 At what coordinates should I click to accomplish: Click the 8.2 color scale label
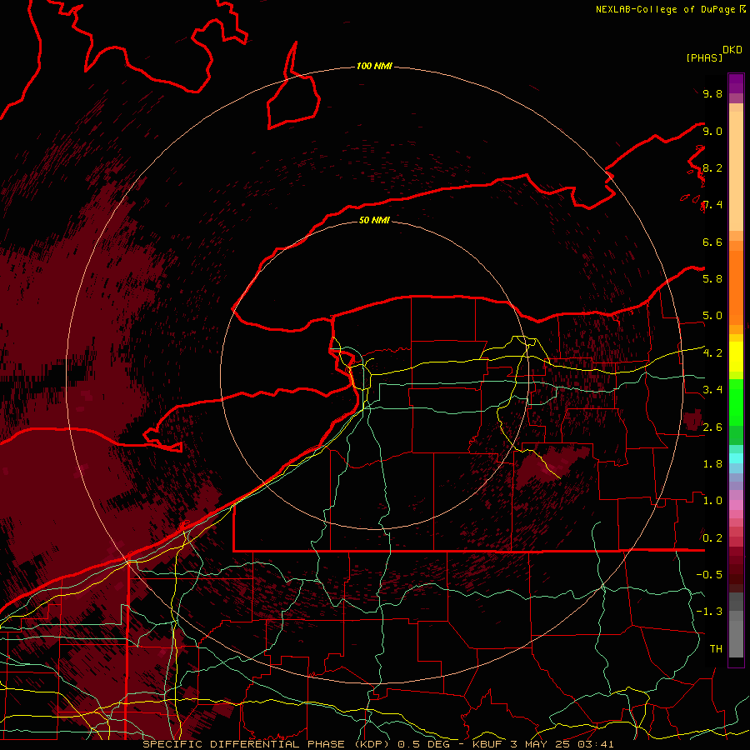[x=712, y=167]
